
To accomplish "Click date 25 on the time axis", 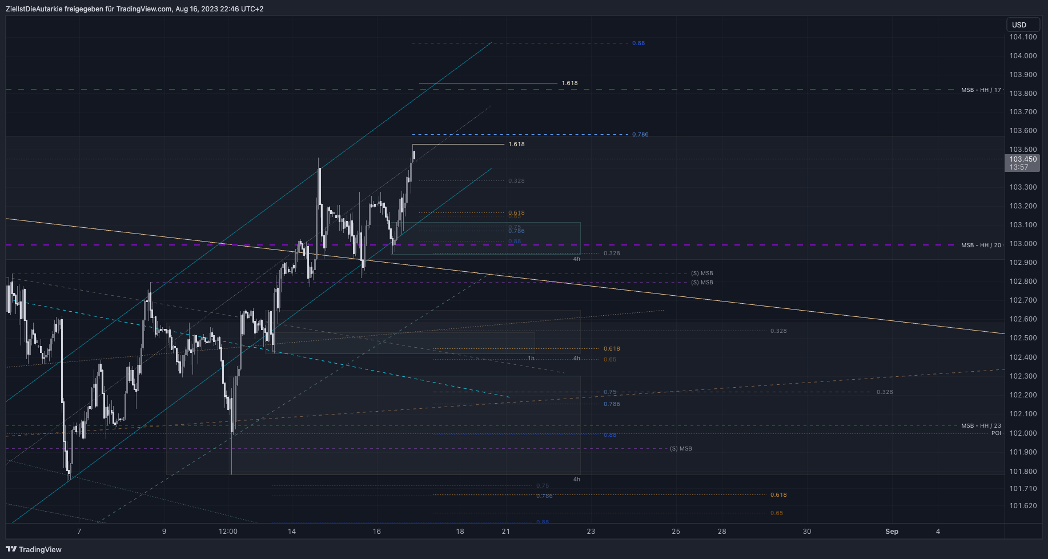I will pos(676,532).
